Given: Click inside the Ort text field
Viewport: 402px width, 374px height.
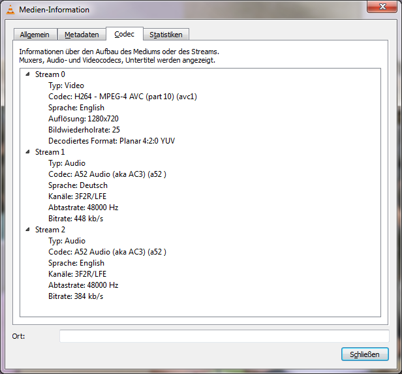Looking at the screenshot, I should click(x=224, y=336).
